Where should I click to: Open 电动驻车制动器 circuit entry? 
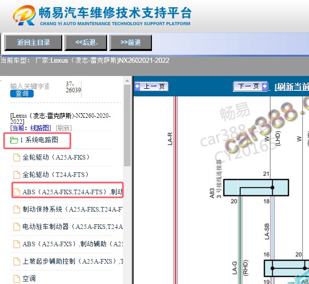tap(72, 227)
